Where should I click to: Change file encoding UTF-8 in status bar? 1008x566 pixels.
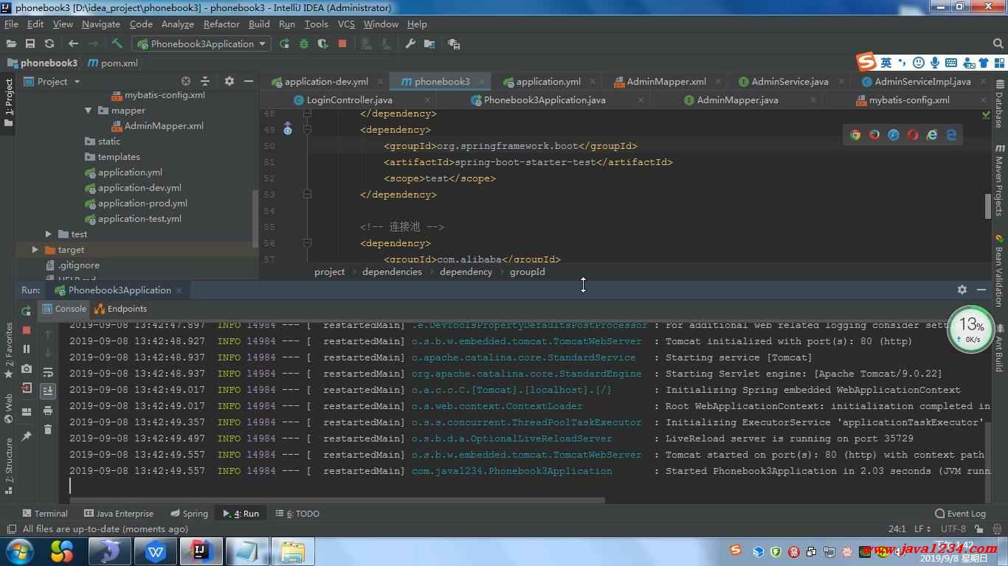point(953,528)
